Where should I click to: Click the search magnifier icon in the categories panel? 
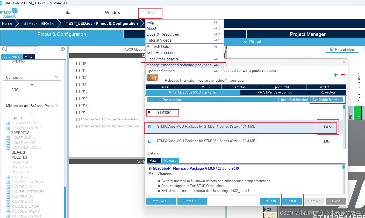tap(4, 49)
